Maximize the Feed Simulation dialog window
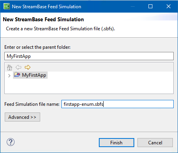 click(x=150, y=6)
